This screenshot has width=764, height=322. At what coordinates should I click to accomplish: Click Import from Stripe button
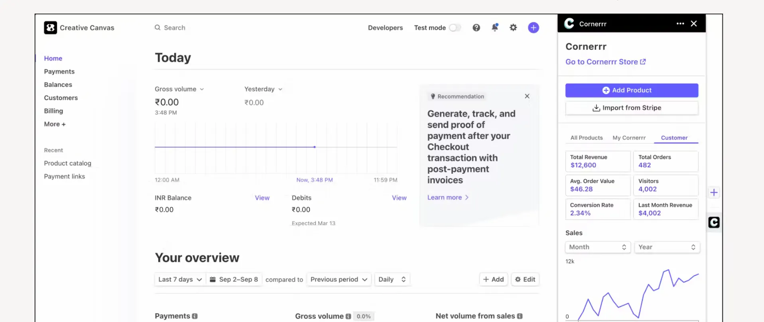click(x=632, y=108)
